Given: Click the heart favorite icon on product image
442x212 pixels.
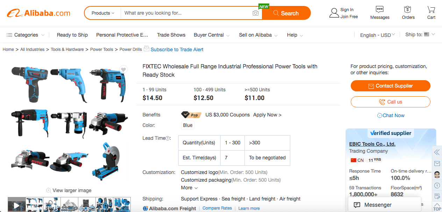Looking at the screenshot, I should [x=123, y=70].
